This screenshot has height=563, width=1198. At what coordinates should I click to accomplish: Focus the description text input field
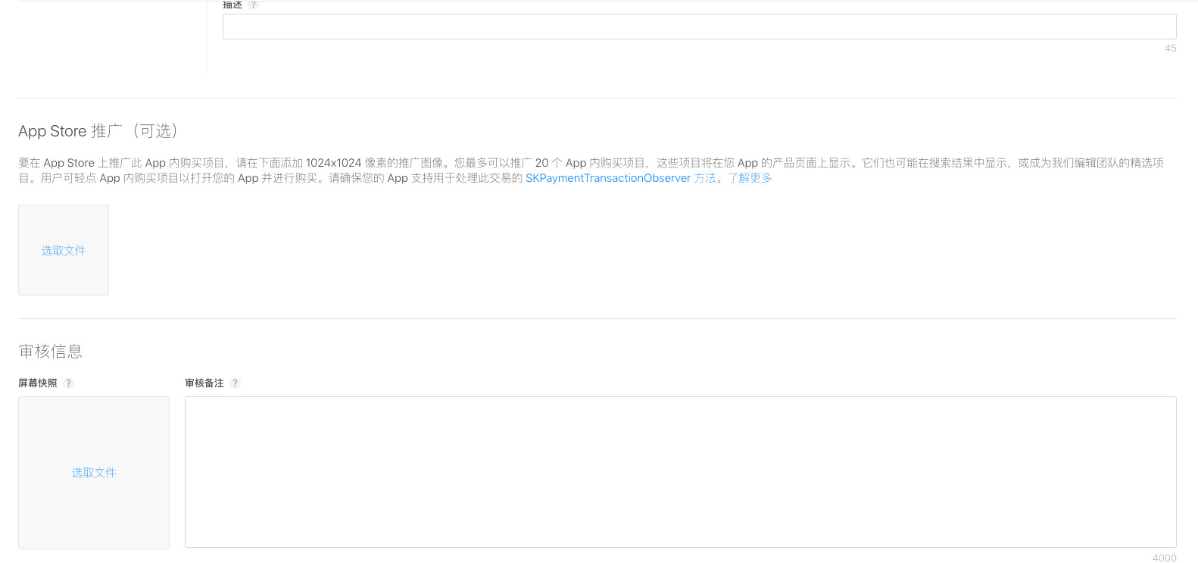point(698,27)
